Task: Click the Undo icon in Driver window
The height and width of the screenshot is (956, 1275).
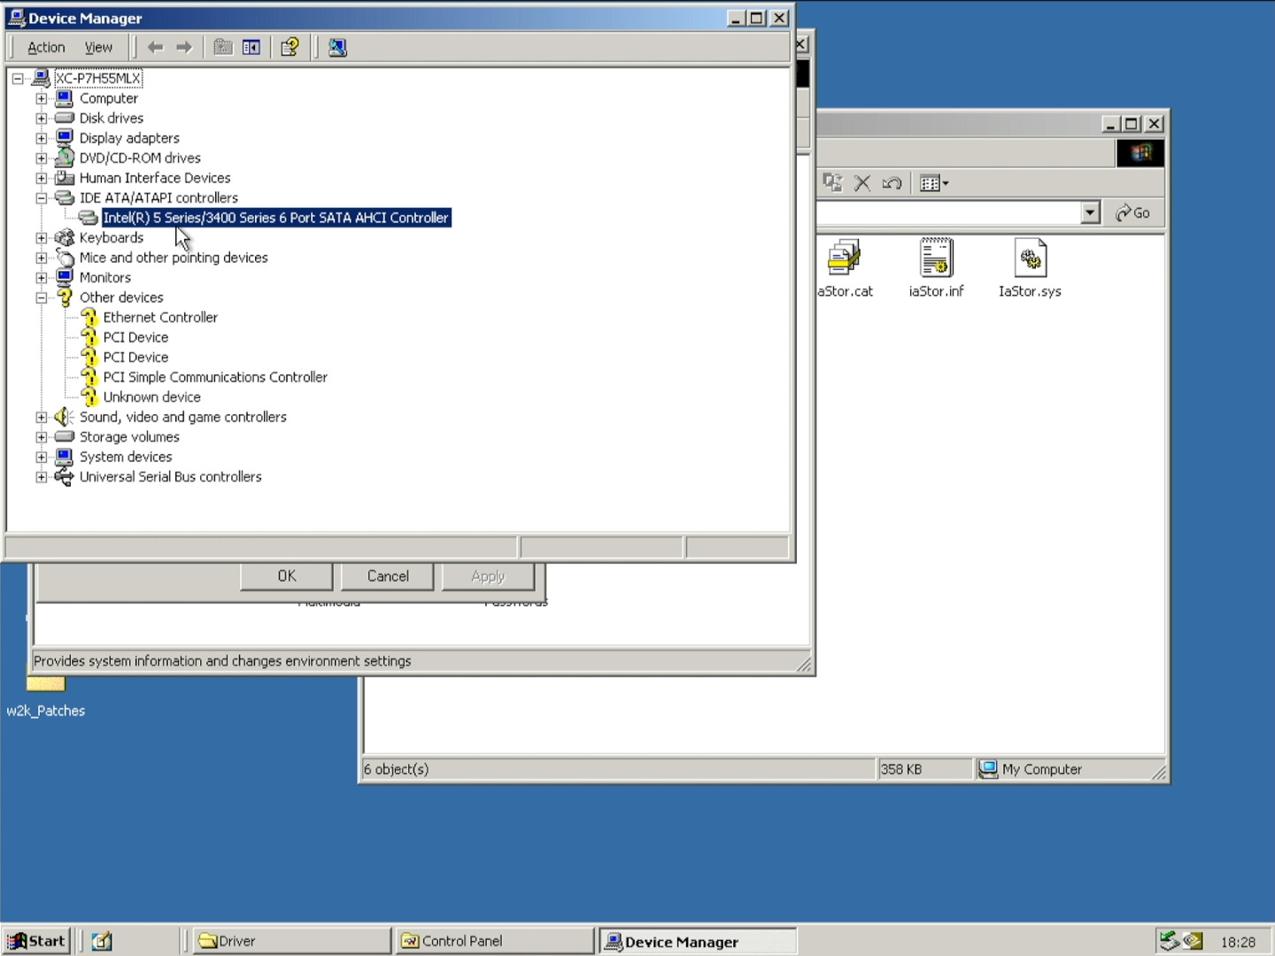Action: pyautogui.click(x=892, y=183)
